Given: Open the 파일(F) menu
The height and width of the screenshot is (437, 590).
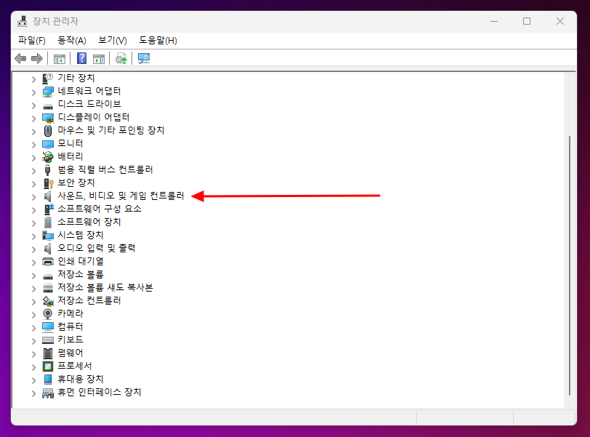Looking at the screenshot, I should (x=32, y=40).
